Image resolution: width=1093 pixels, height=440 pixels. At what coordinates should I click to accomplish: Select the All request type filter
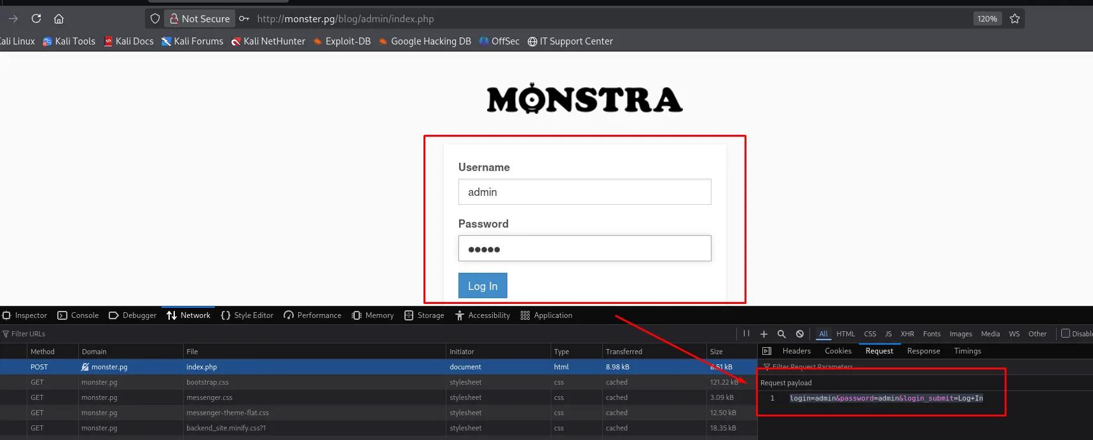tap(823, 334)
